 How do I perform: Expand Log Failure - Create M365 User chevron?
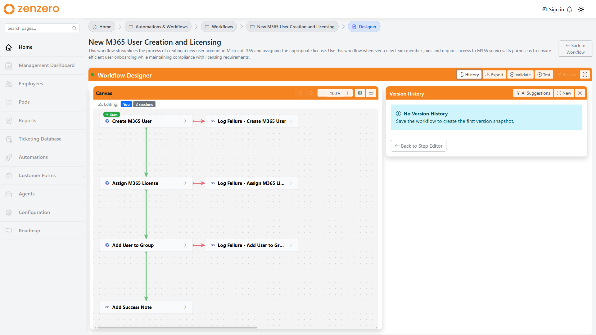coord(291,121)
